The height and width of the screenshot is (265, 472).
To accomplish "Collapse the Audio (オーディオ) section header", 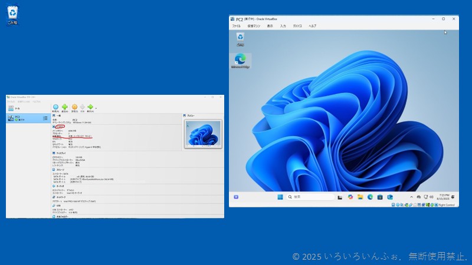I will [58, 186].
